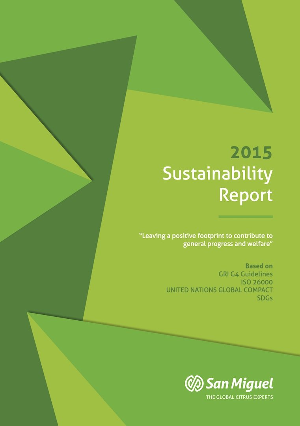Click the line "general progress and welfare"

(228, 244)
